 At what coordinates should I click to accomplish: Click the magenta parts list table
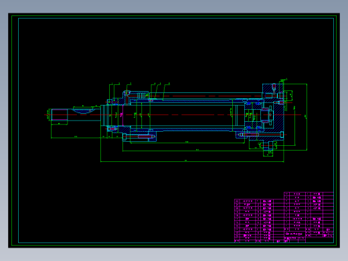[x=284, y=217]
